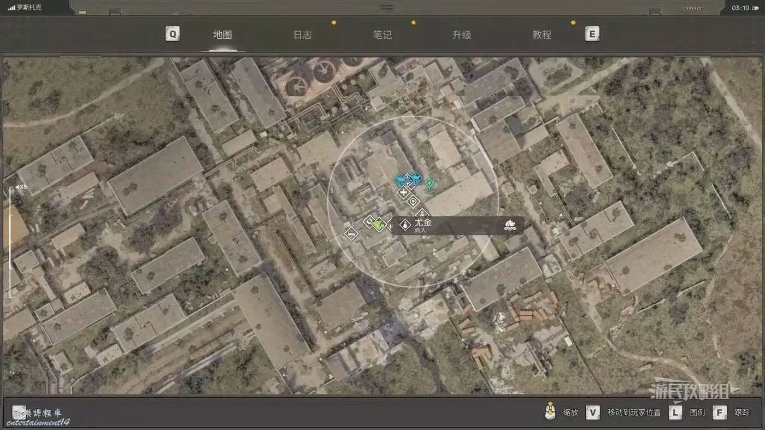765x430 pixels.
Task: Select the blue diamond marker cluster
Action: click(x=408, y=179)
